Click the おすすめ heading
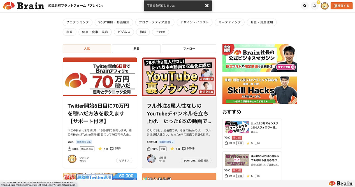355x187 pixels. pyautogui.click(x=232, y=112)
